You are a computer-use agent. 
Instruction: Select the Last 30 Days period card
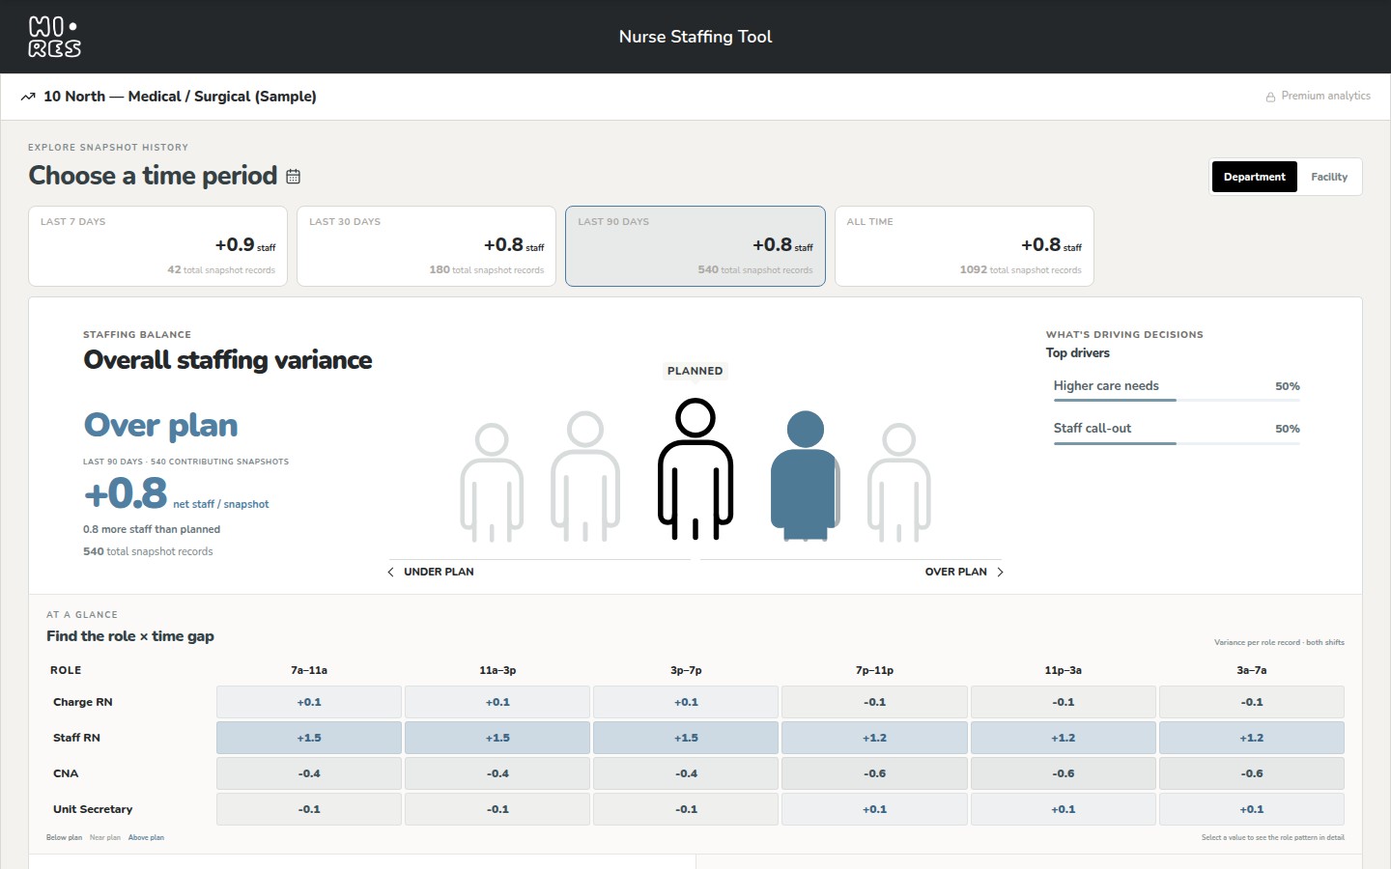426,246
